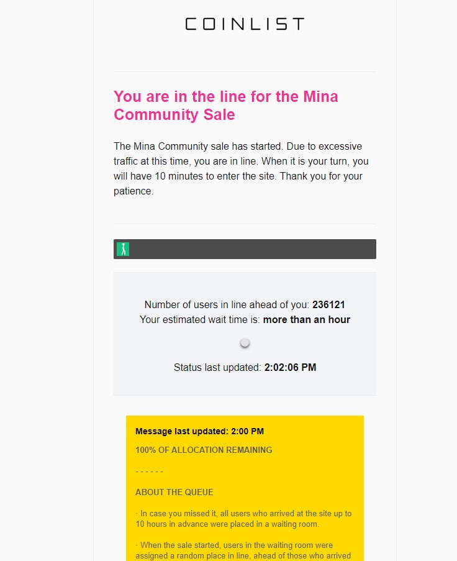Select the pink Mina Community Sale heading

[225, 106]
